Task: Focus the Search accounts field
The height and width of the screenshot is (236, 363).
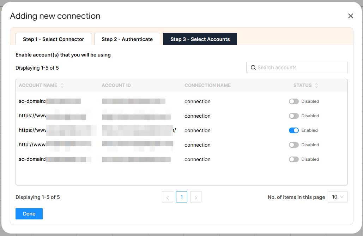Action: click(x=297, y=67)
